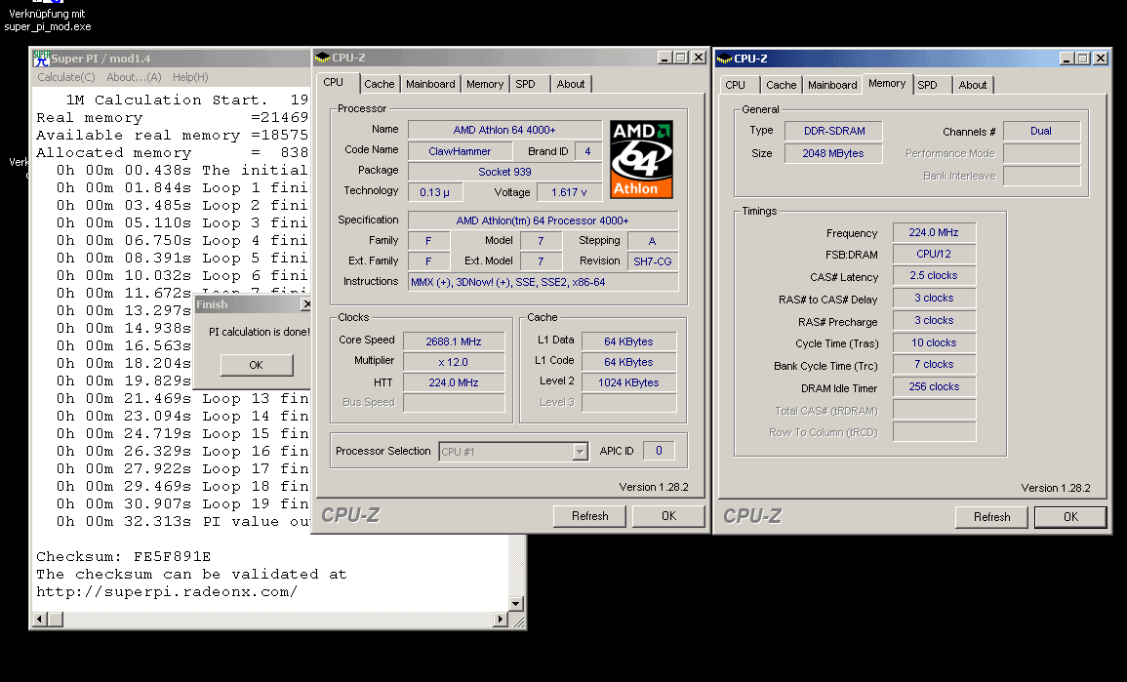
Task: Click the Code Name ClawHammer field
Action: pyautogui.click(x=460, y=151)
